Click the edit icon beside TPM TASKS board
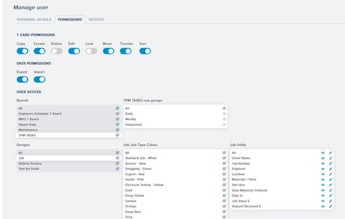The width and height of the screenshot is (345, 219). coord(117,135)
